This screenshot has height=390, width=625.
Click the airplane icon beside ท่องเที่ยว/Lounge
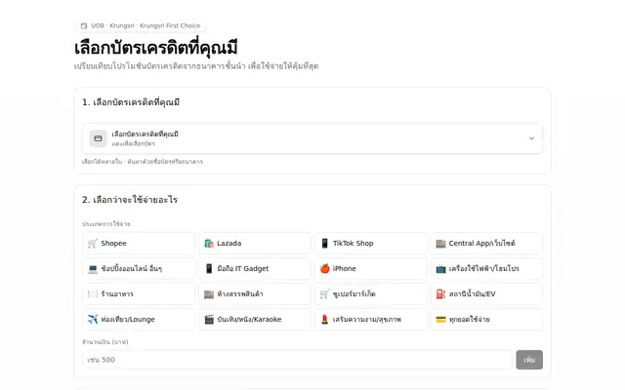[x=93, y=319]
